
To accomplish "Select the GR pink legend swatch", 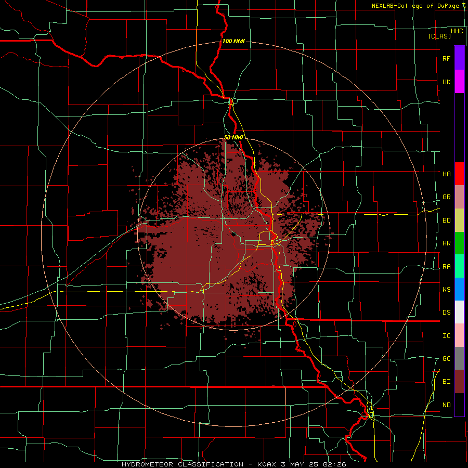I will 459,197.
